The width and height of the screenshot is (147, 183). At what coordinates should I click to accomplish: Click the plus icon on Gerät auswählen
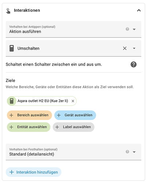coord(59,115)
